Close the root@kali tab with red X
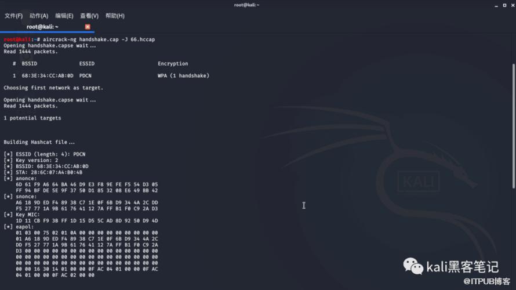Viewport: 516px width, 290px height. coord(88,27)
